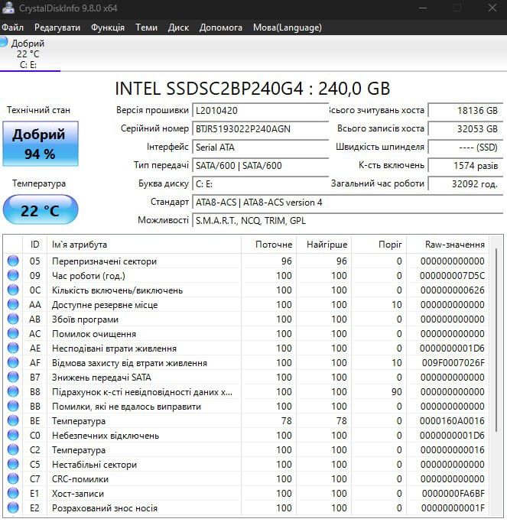
Task: Click status icon for attribute C5
Action: pyautogui.click(x=13, y=465)
